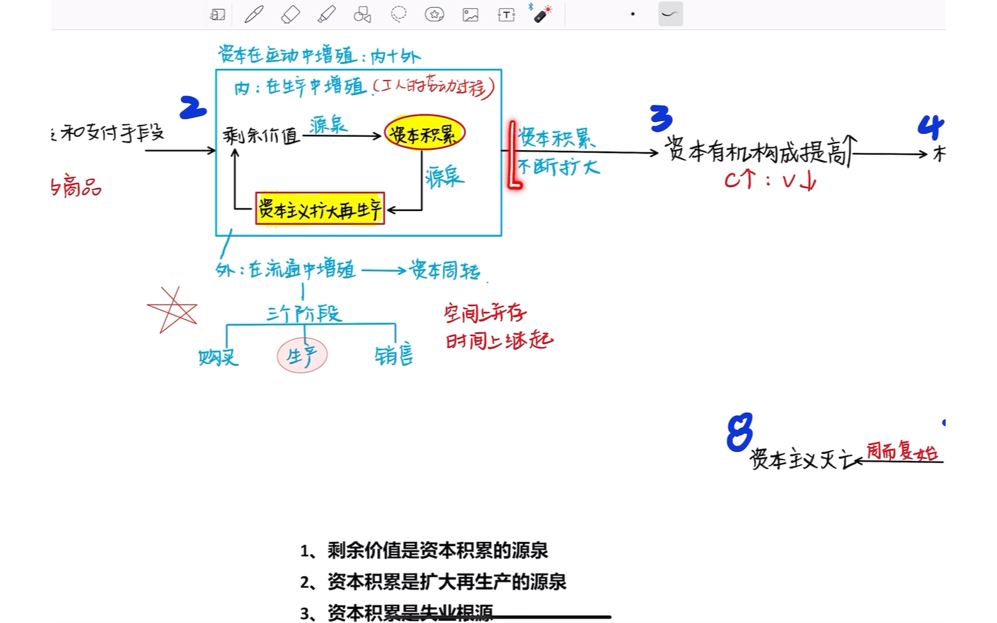Click the red 周而复始 annotation
Image resolution: width=997 pixels, height=623 pixels.
point(902,450)
